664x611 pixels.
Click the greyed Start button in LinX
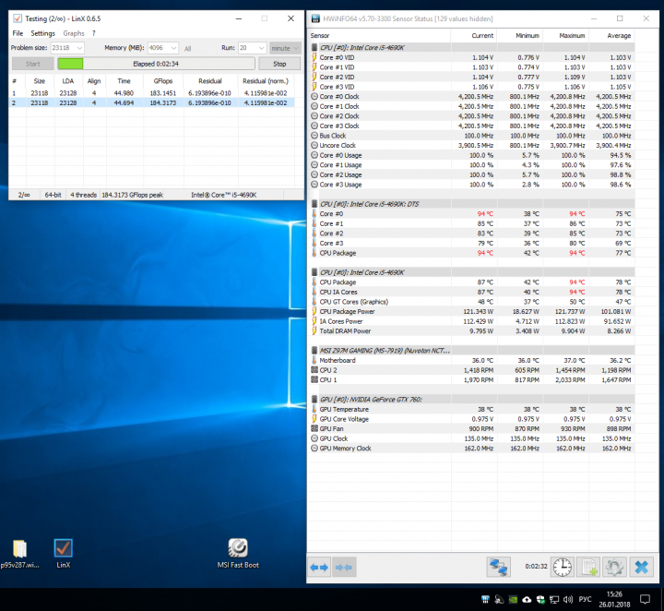[x=32, y=64]
